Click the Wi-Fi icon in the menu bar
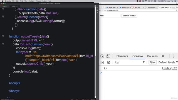178x100 pixels. [146, 1]
